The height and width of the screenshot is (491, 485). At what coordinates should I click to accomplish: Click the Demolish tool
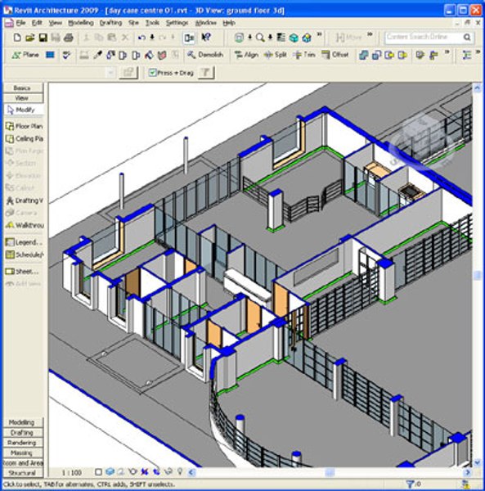tap(205, 55)
